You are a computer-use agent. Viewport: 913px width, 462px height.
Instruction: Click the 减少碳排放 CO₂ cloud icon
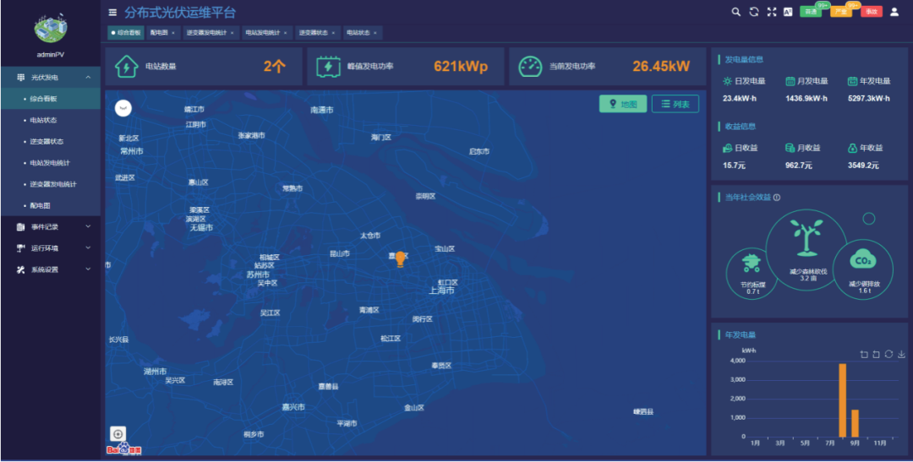(863, 260)
